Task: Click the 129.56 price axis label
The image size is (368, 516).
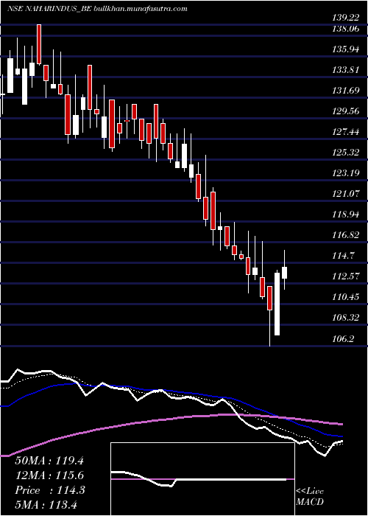Action: point(347,111)
